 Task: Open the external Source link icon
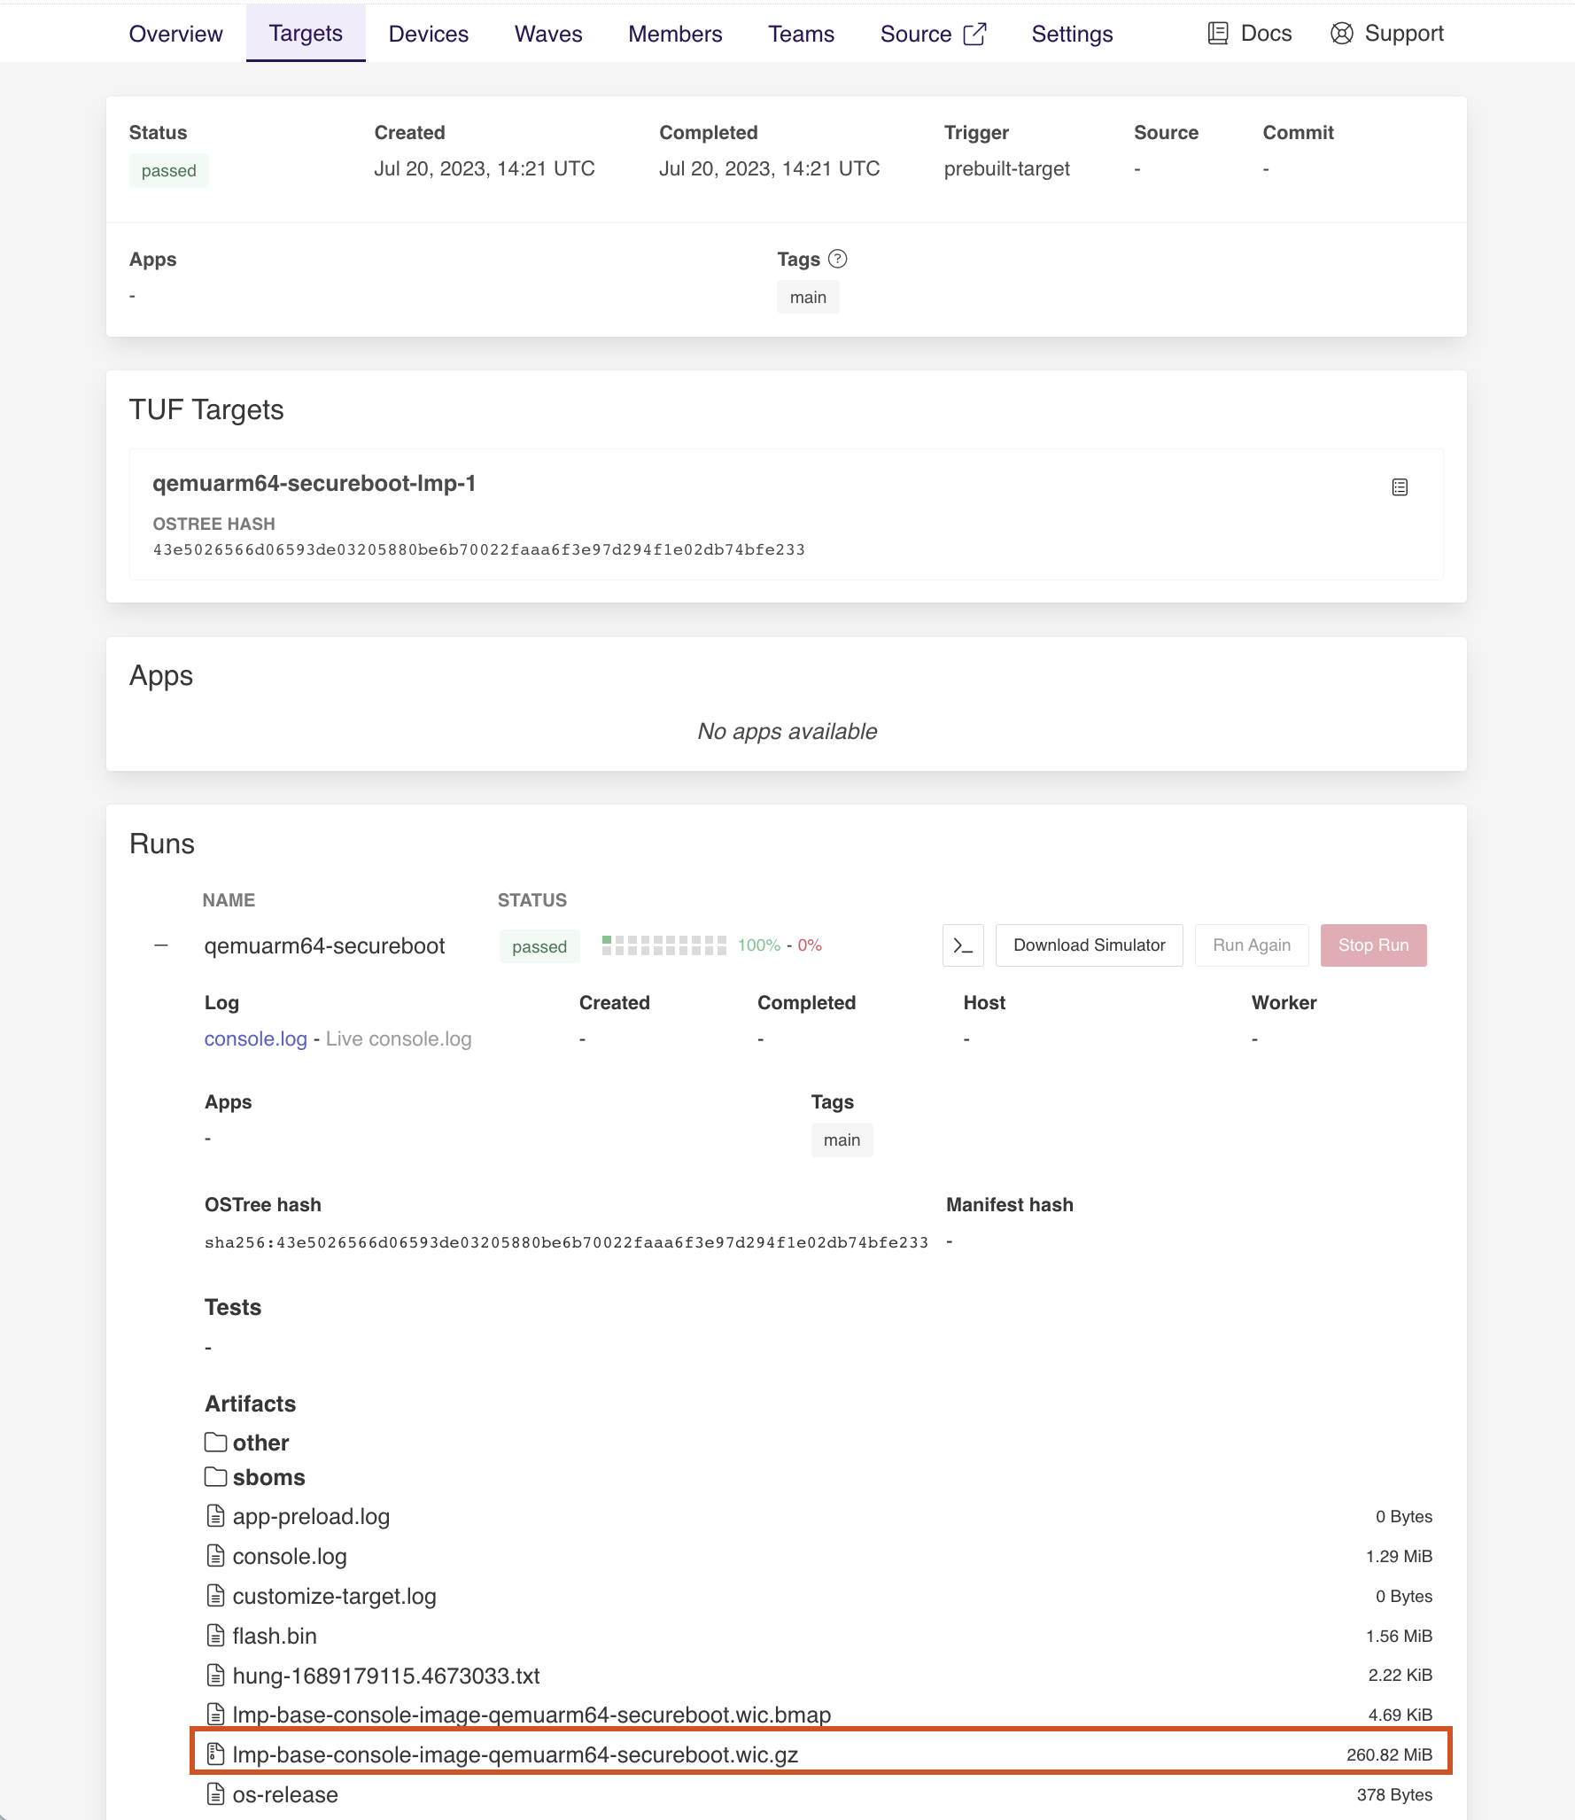point(974,34)
